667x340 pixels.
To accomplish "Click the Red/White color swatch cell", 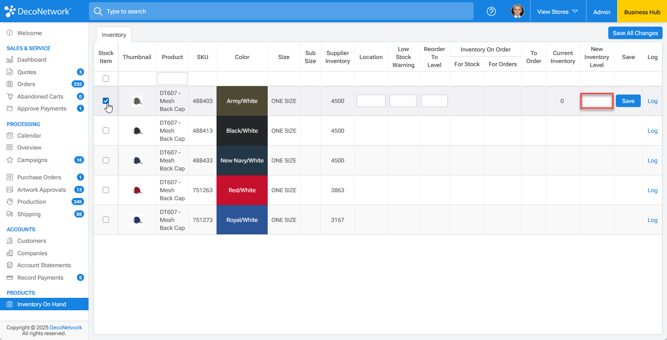I will point(242,190).
